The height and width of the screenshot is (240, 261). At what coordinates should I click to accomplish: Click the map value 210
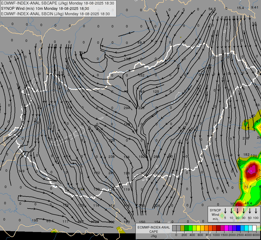pos(142,206)
